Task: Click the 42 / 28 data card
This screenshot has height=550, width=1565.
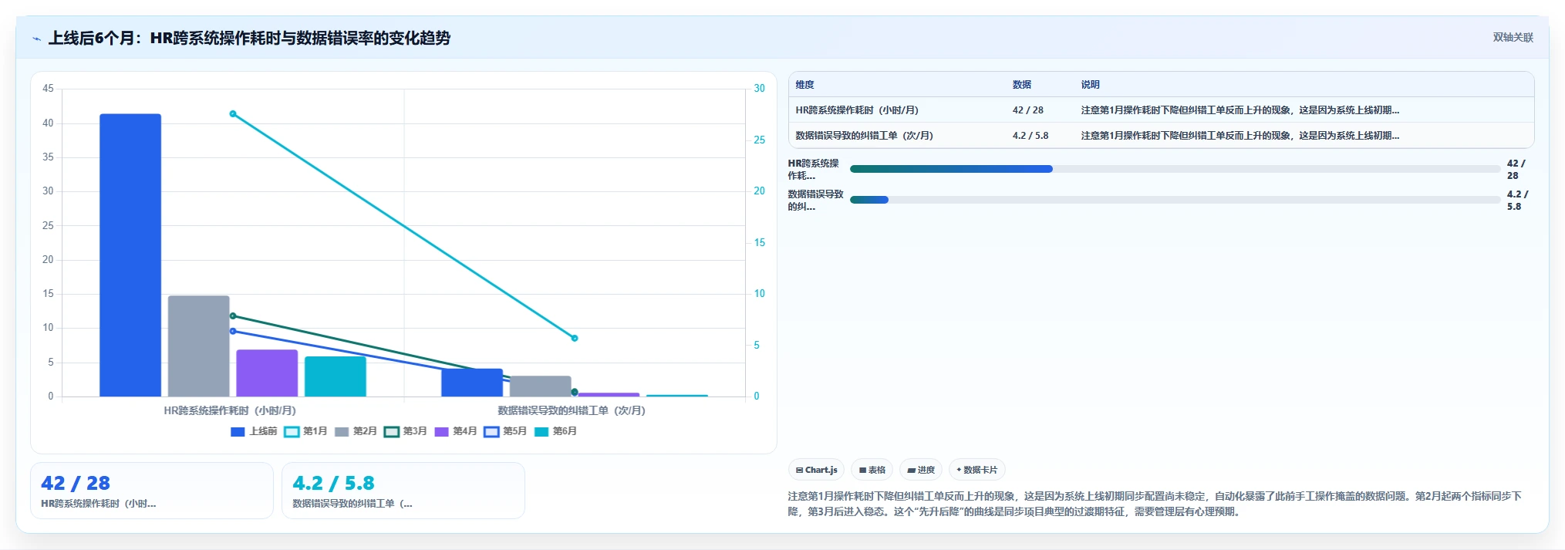Action: point(152,491)
